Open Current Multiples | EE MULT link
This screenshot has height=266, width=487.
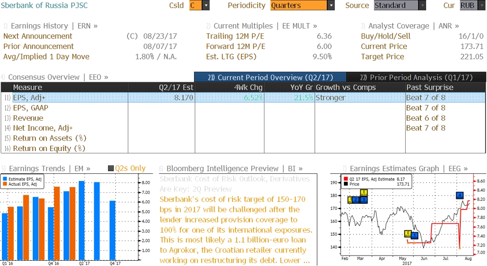(x=265, y=26)
